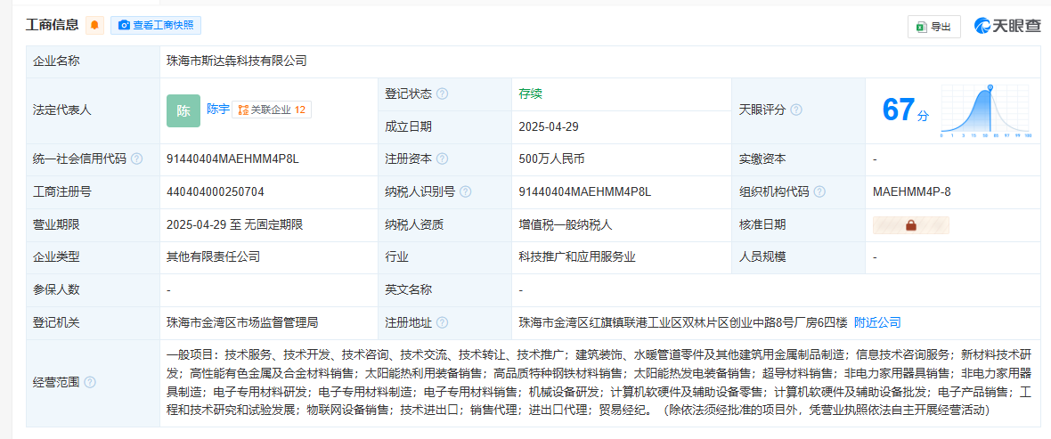Click help icon next to 注册地址
This screenshot has width=1051, height=439.
[x=443, y=322]
